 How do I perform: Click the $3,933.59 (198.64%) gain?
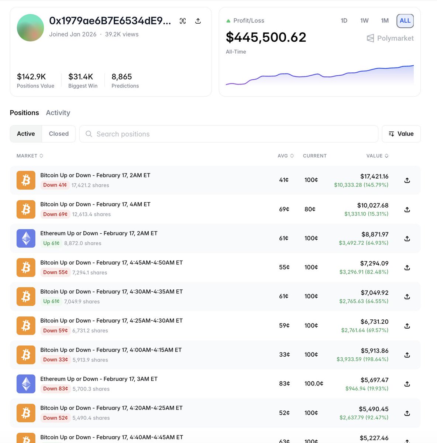pyautogui.click(x=362, y=359)
